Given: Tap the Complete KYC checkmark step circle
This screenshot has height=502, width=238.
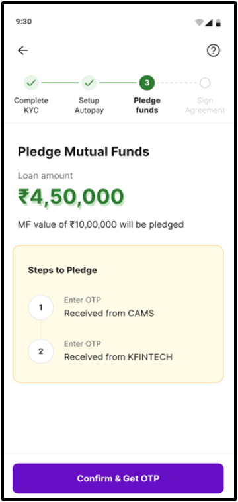Looking at the screenshot, I should coord(31,83).
